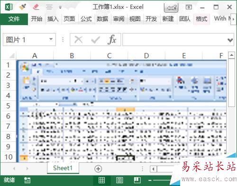
Task: Click the Name Box showing 图片 1
Action: tap(29, 39)
